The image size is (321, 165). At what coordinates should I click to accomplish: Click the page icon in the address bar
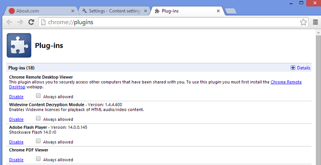click(43, 22)
